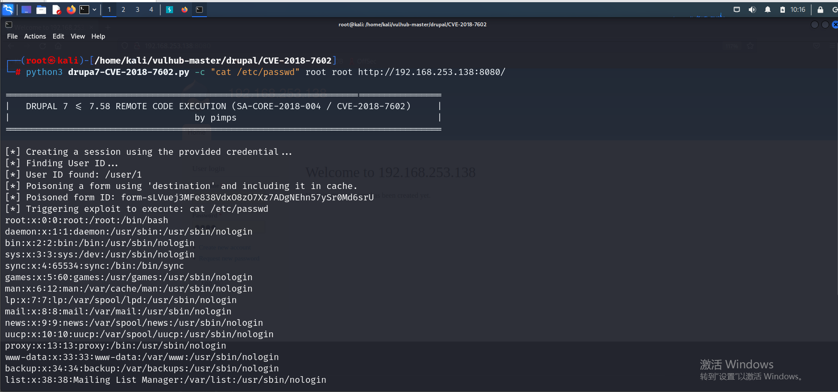Click the 'Creating a session' output line
The width and height of the screenshot is (838, 392).
[x=148, y=152]
